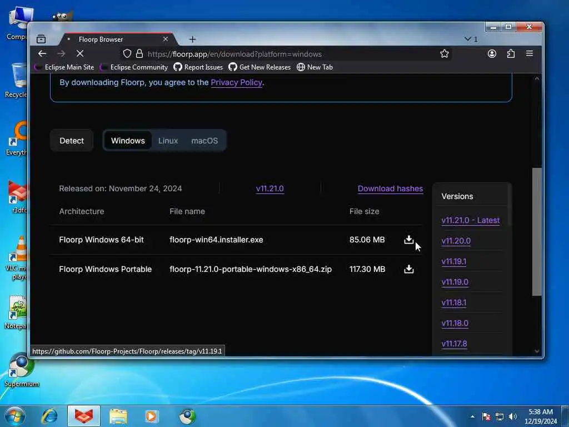Select version v11.19.1

453,261
